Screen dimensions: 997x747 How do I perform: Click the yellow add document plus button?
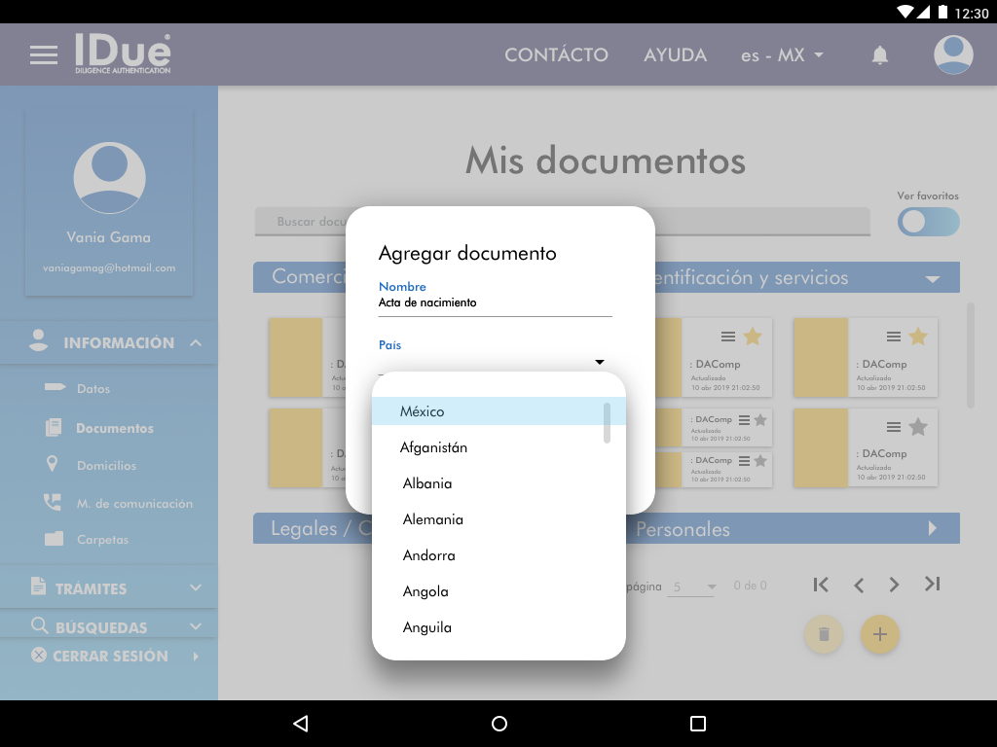880,634
